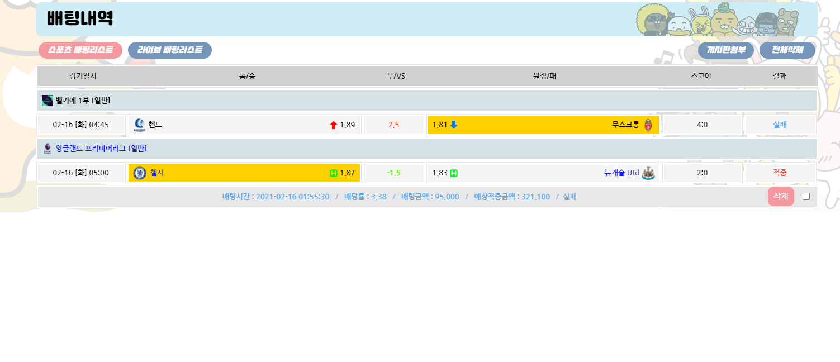
Task: Click the Gent team crest icon
Action: 140,125
